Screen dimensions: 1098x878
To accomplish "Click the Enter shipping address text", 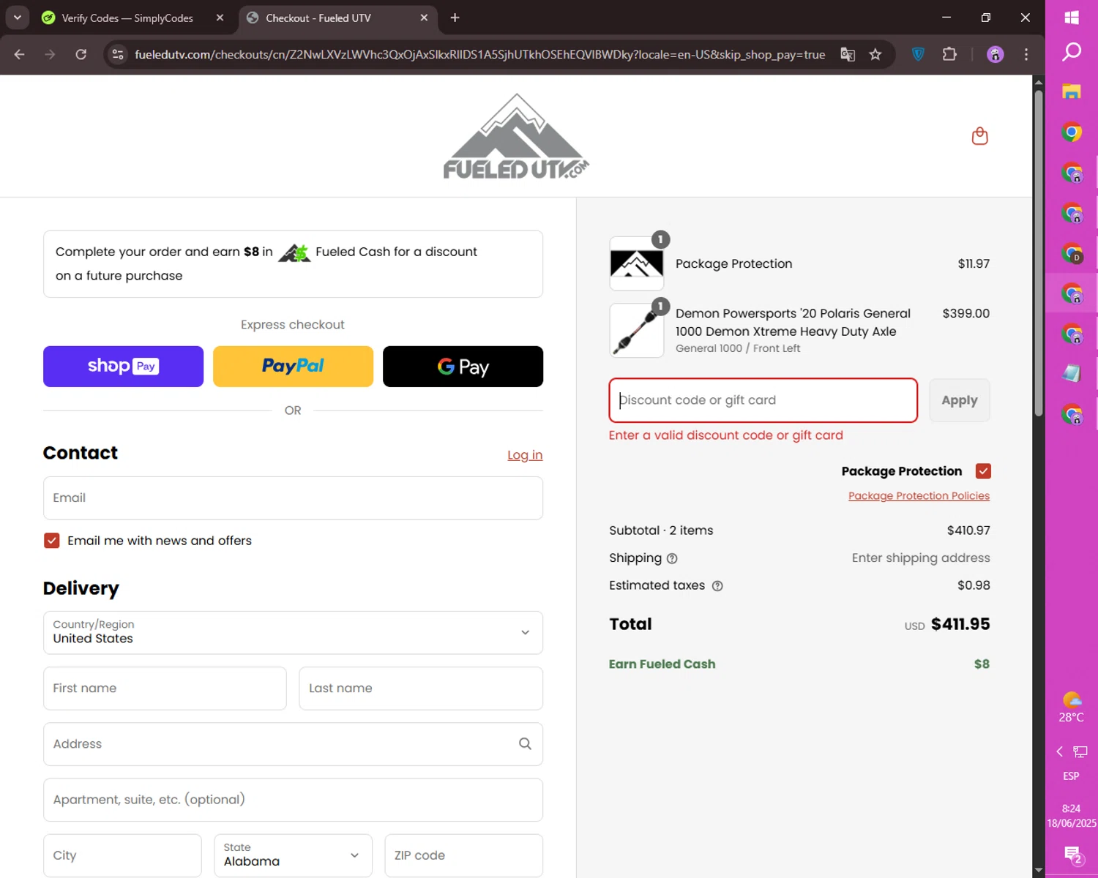I will coord(921,558).
